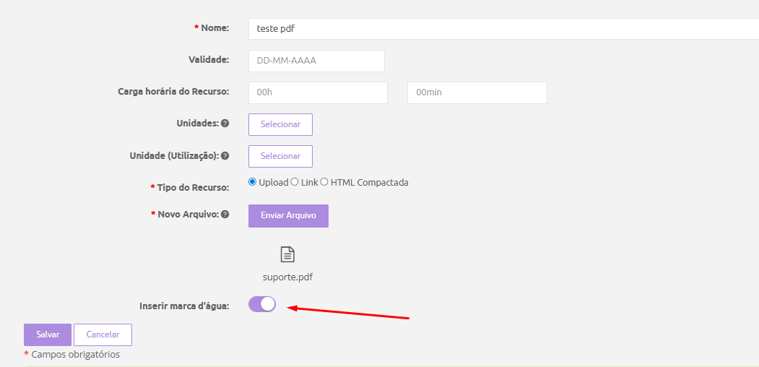Click the Cancelar button
The image size is (759, 367).
103,334
